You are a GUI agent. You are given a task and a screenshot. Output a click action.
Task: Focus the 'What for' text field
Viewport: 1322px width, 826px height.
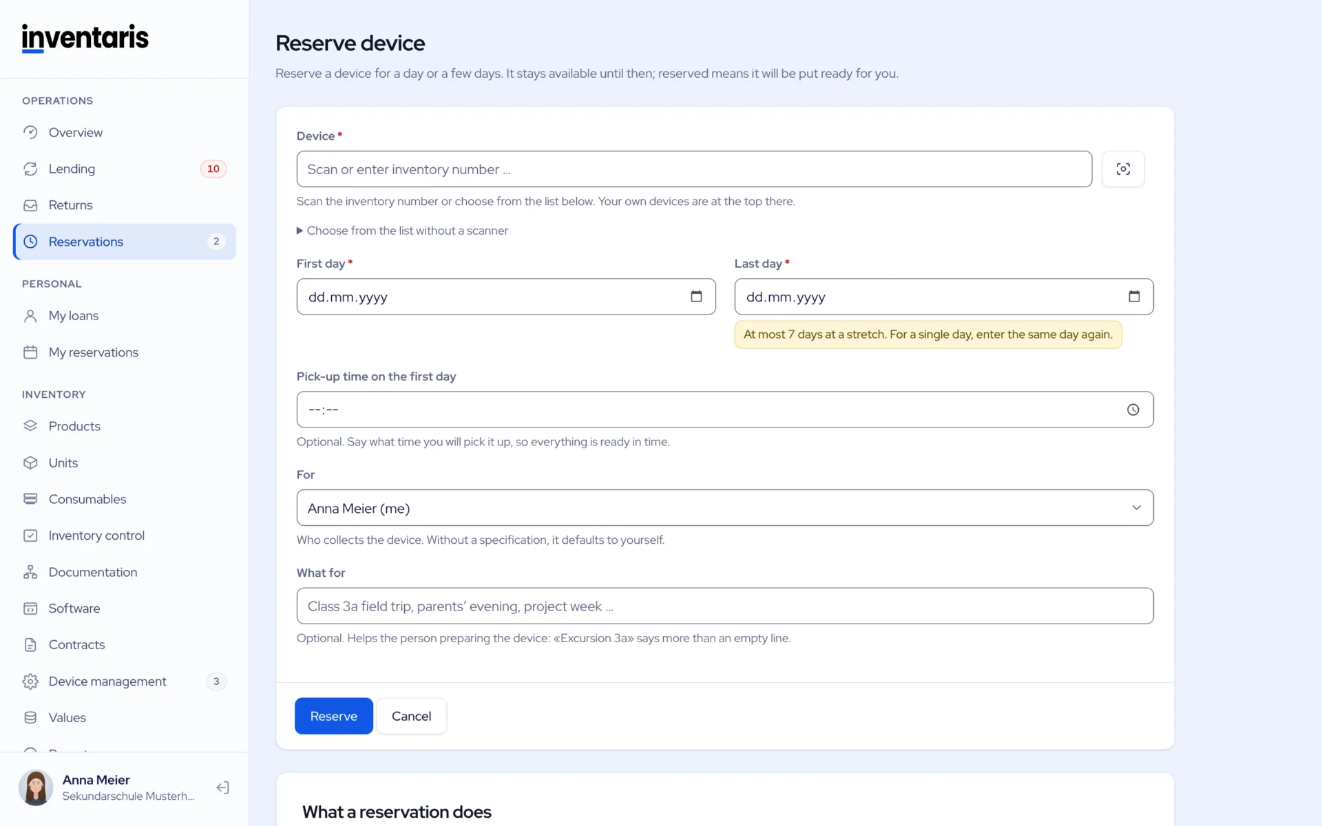(x=725, y=606)
